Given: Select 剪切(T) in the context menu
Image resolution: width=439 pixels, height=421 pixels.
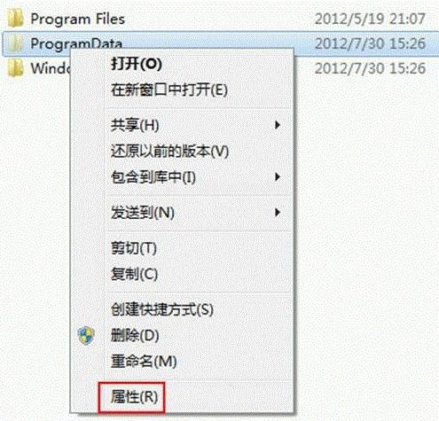Looking at the screenshot, I should click(134, 248).
